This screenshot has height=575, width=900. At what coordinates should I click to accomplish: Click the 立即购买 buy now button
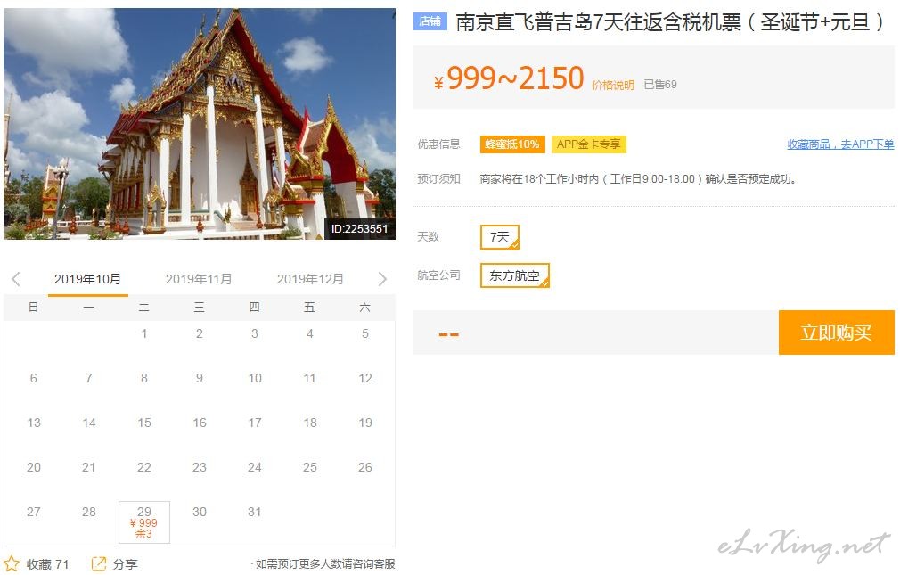coord(837,332)
